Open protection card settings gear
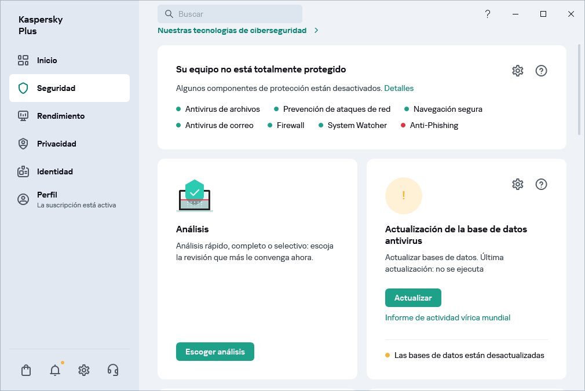The width and height of the screenshot is (585, 391). (x=517, y=71)
